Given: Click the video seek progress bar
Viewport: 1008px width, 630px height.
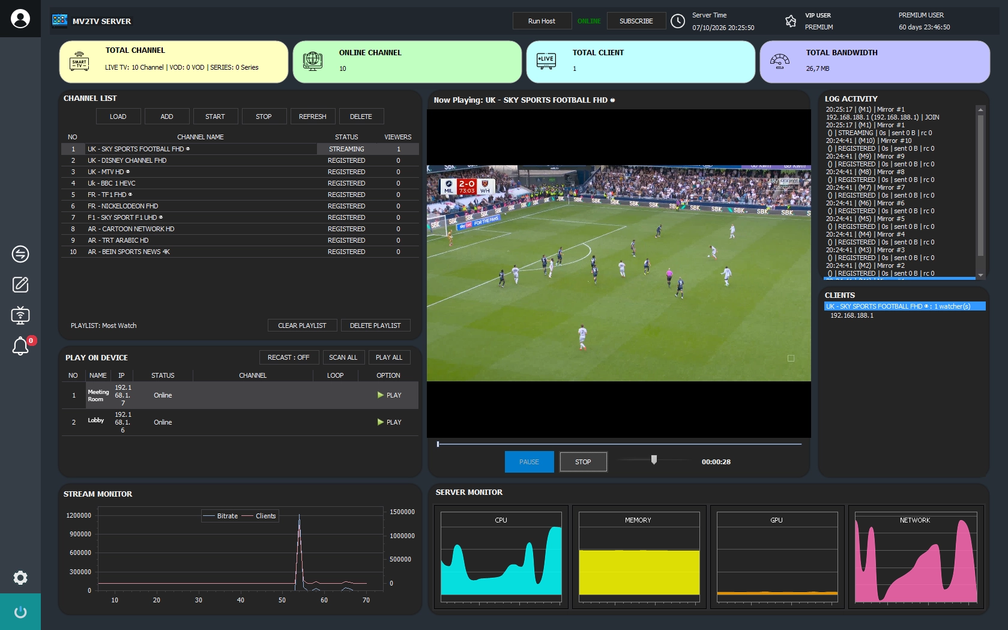Looking at the screenshot, I should 619,444.
